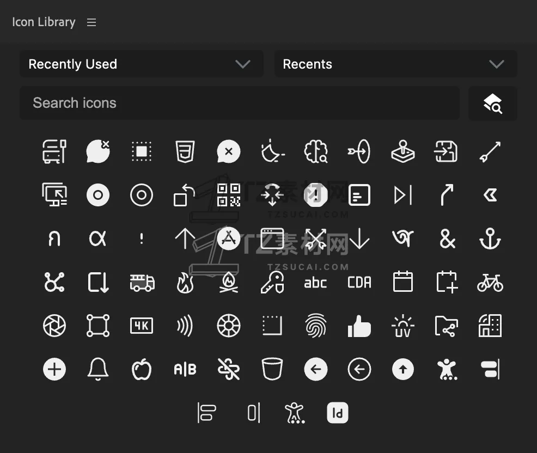Choose the align left bars icon
Screen dimensions: 537x453
pos(207,413)
